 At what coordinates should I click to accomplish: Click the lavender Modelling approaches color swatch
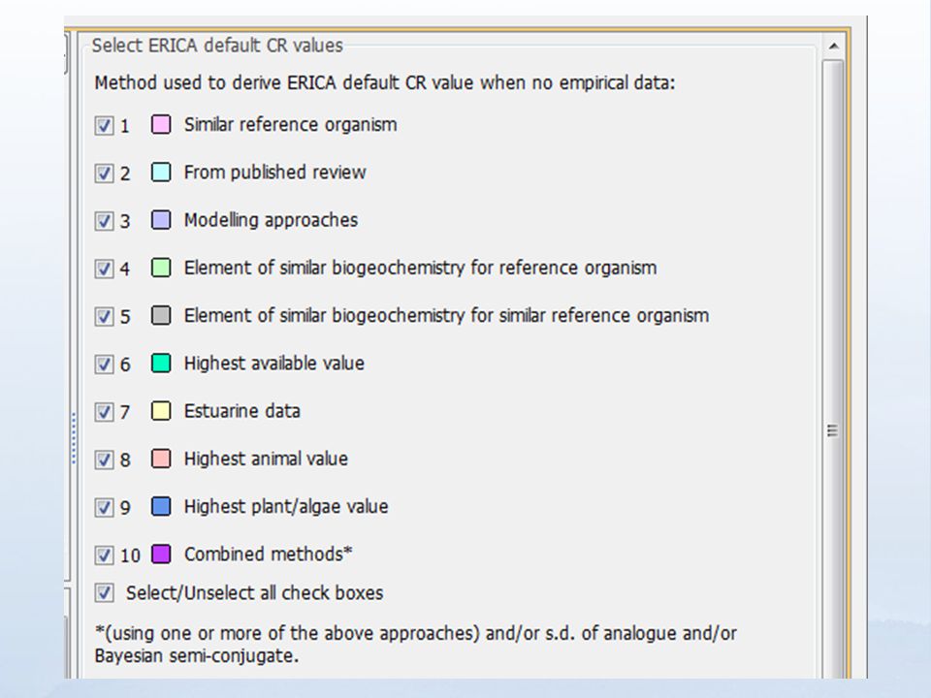click(161, 220)
